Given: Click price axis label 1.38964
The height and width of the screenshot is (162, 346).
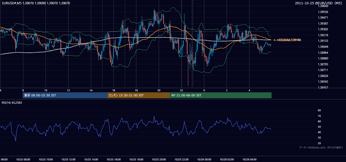Looking at the screenshot, I should pos(323,53).
